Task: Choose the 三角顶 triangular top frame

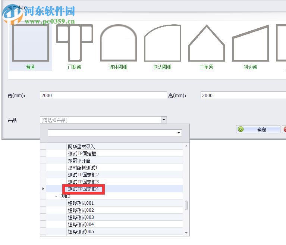Action: [207, 47]
